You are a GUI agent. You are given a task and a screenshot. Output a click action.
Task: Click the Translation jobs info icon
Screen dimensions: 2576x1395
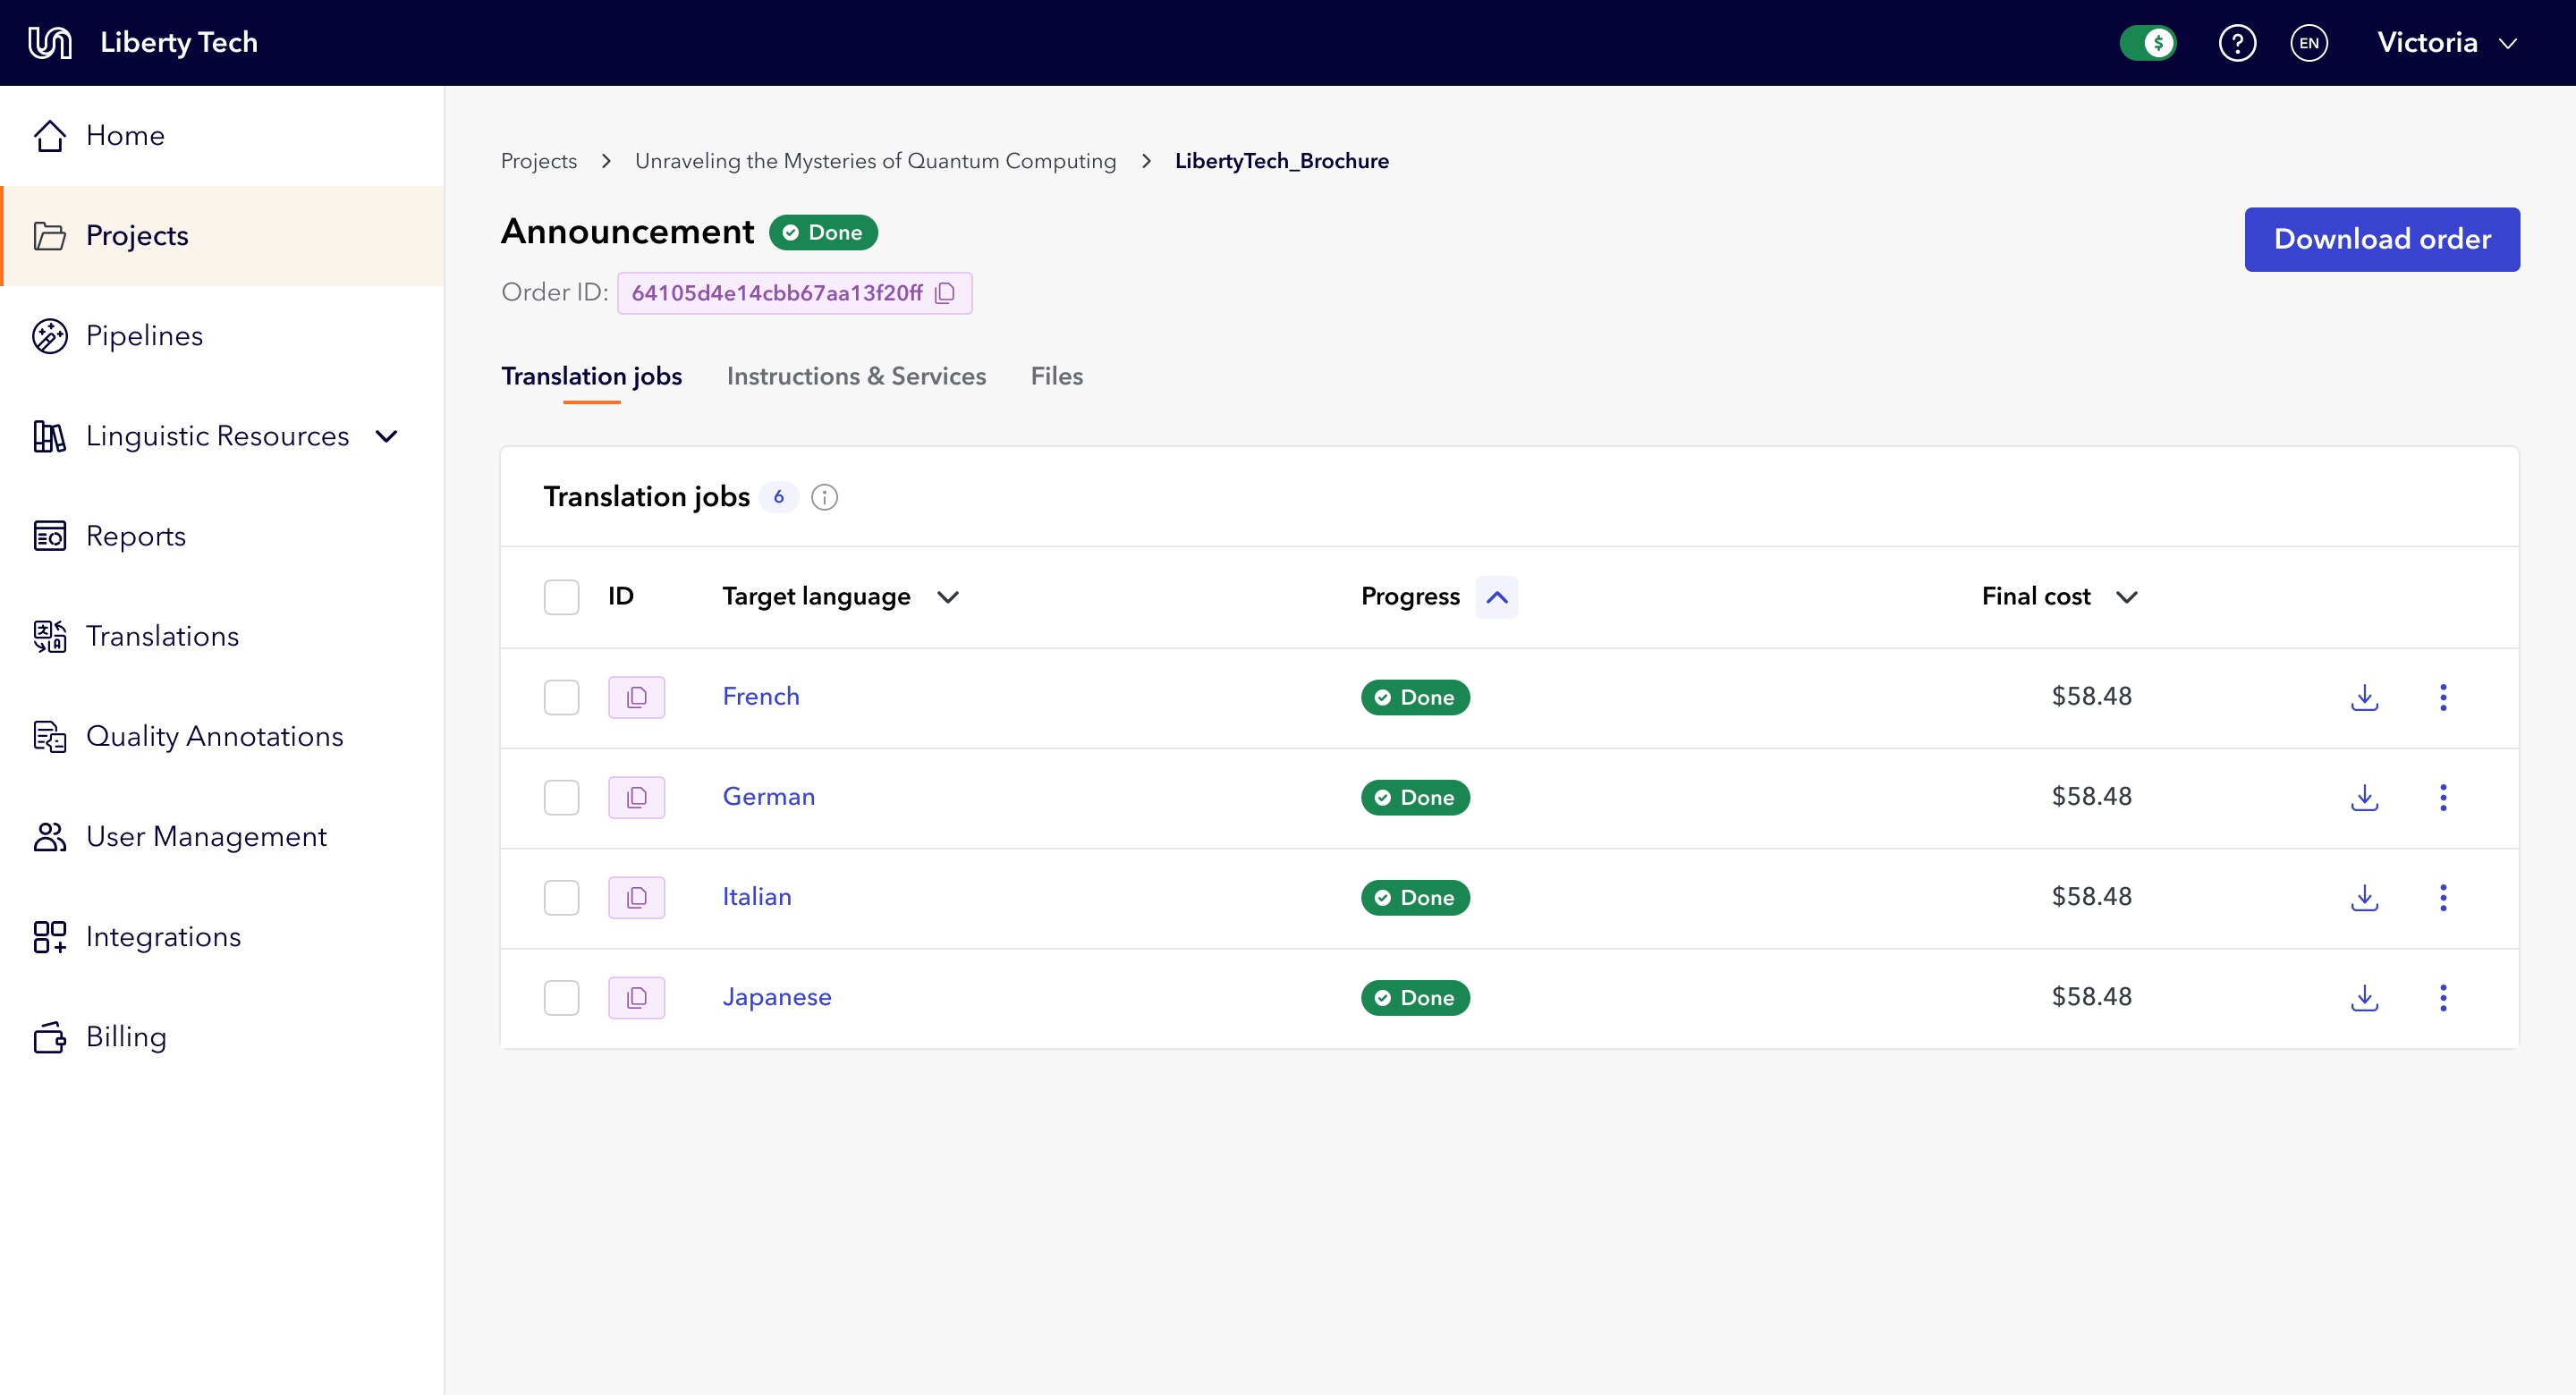(x=824, y=497)
